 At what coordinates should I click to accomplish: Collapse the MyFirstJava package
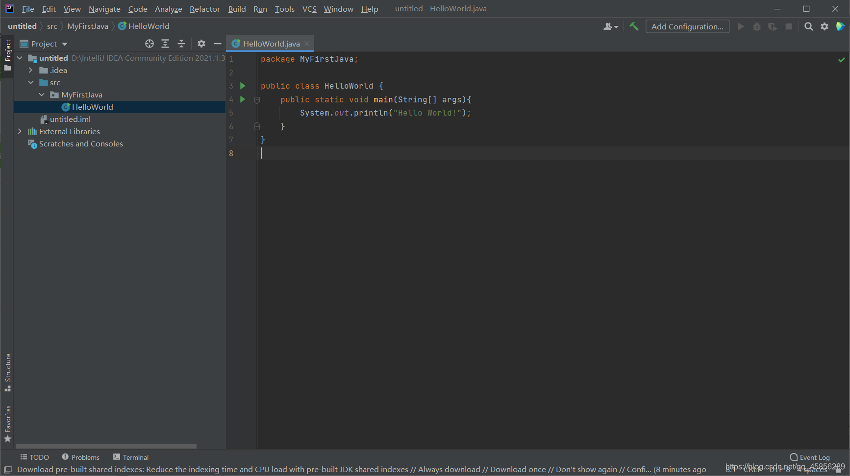click(42, 95)
